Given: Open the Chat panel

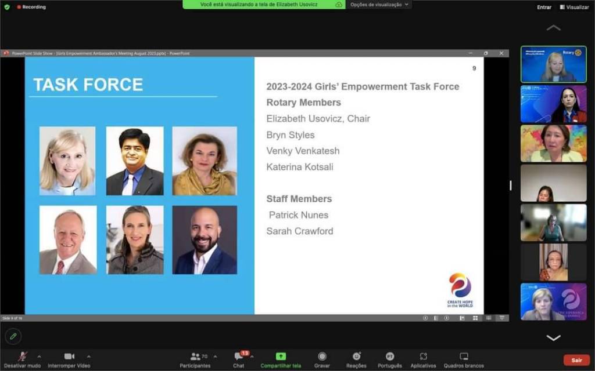Looking at the screenshot, I should click(x=239, y=357).
